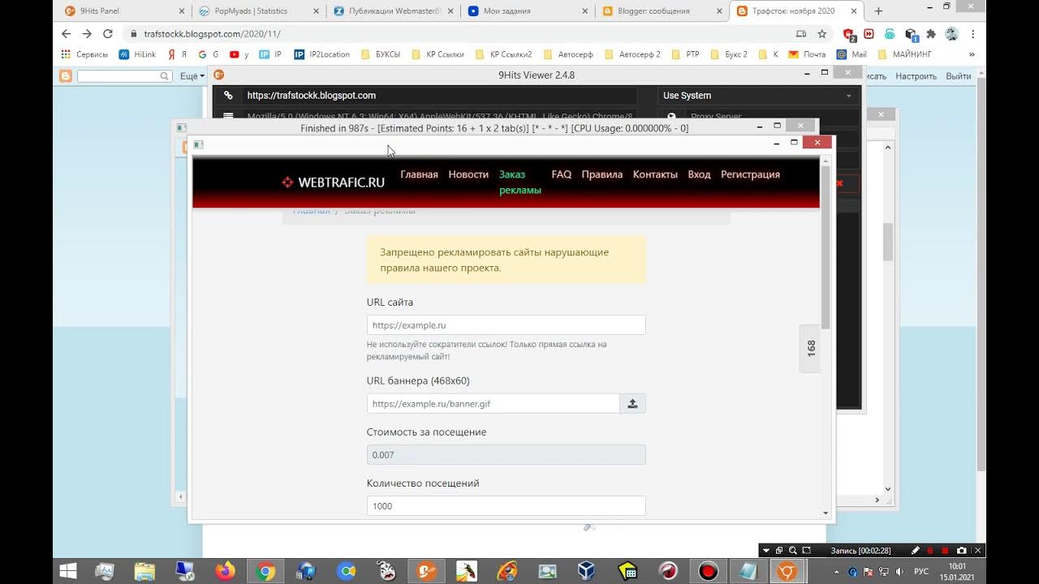Click the red record app on taskbar
1039x584 pixels.
(x=709, y=571)
